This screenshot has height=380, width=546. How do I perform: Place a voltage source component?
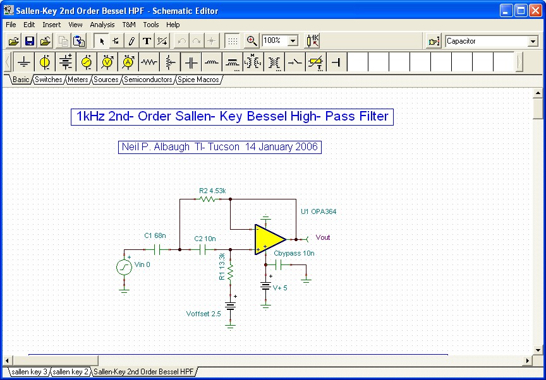[x=45, y=62]
